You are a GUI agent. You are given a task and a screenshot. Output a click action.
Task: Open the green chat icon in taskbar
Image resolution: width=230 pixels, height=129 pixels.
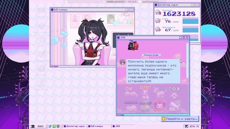(54, 126)
